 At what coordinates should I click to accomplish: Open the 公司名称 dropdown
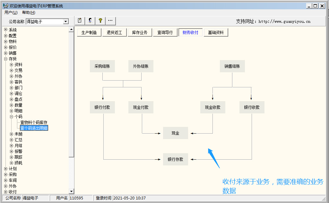click(x=66, y=22)
